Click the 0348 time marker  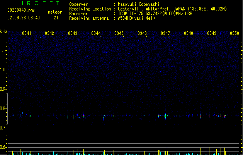[x=189, y=33]
